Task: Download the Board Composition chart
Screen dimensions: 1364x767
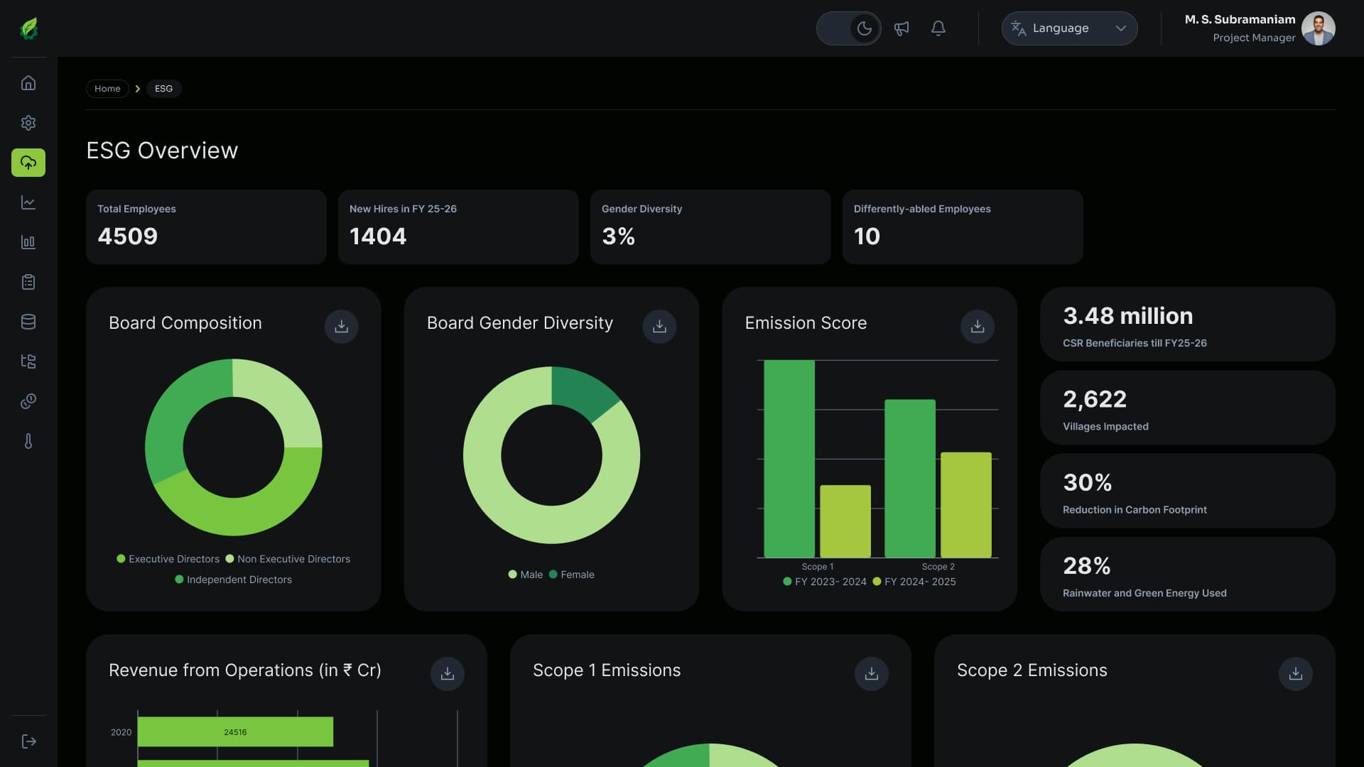Action: tap(342, 326)
